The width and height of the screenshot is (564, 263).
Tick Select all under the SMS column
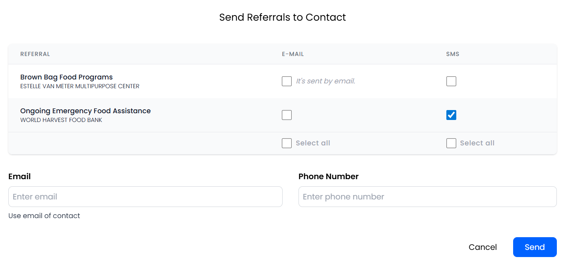tap(451, 143)
